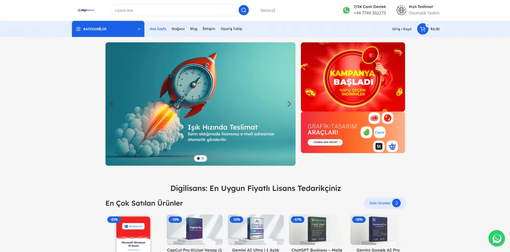Click the arrow icon in Tüm Ürünler button
Screen dimensions: 510x252
point(396,203)
